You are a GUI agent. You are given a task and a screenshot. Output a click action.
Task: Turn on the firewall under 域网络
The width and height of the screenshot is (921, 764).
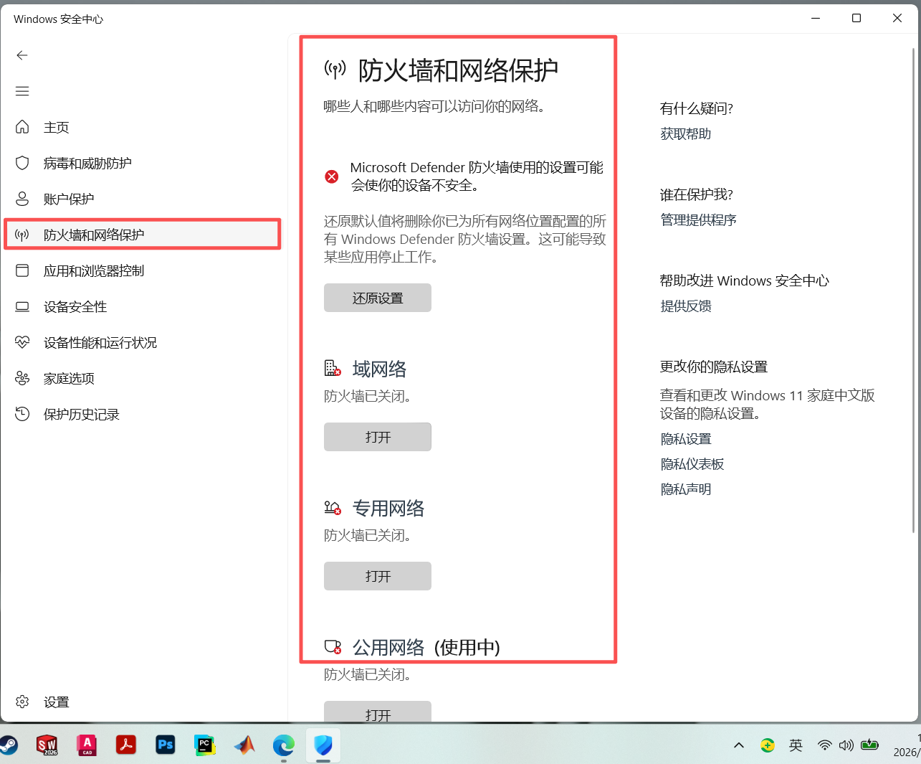pos(378,437)
